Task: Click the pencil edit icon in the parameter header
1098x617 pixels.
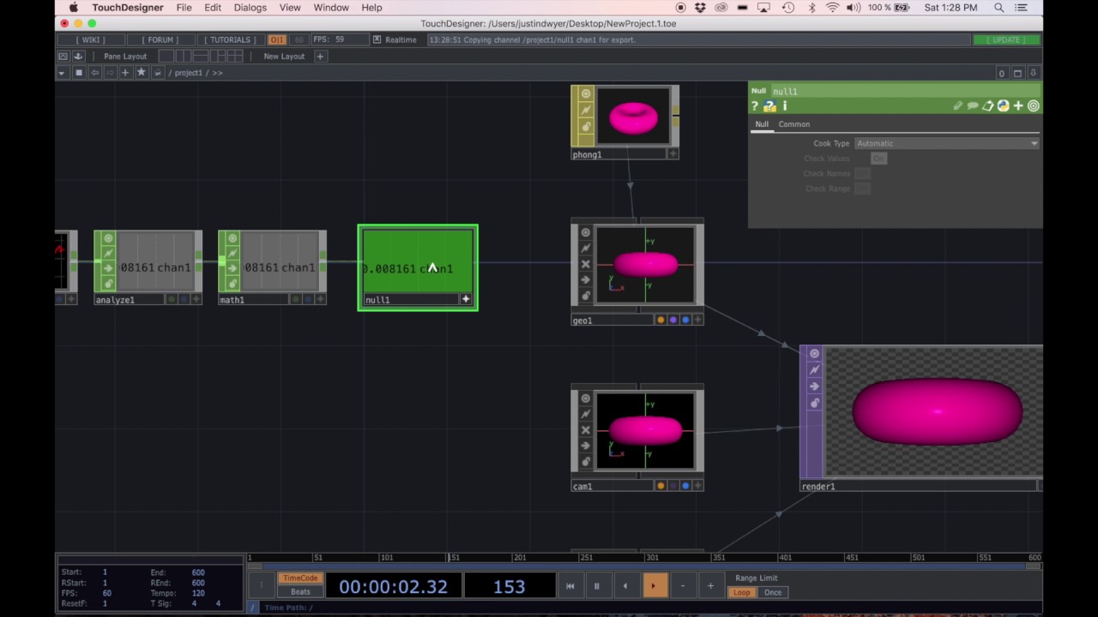Action: tap(957, 106)
